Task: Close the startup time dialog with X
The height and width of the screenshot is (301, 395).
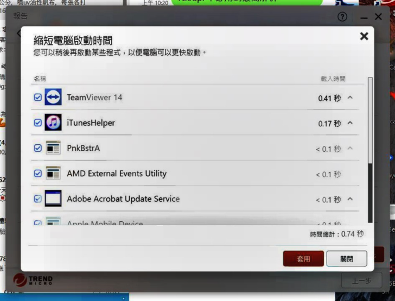Action: [x=364, y=36]
